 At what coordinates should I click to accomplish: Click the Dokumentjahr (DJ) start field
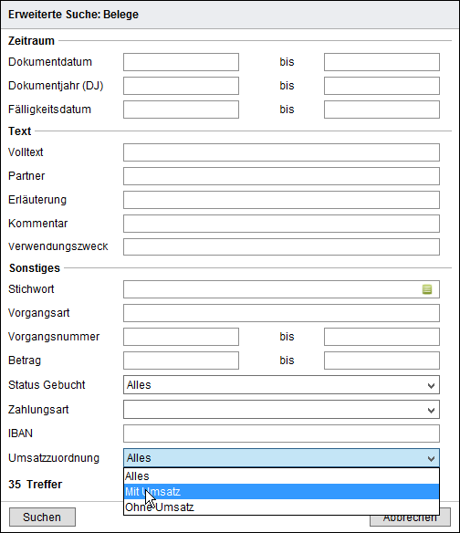point(182,86)
